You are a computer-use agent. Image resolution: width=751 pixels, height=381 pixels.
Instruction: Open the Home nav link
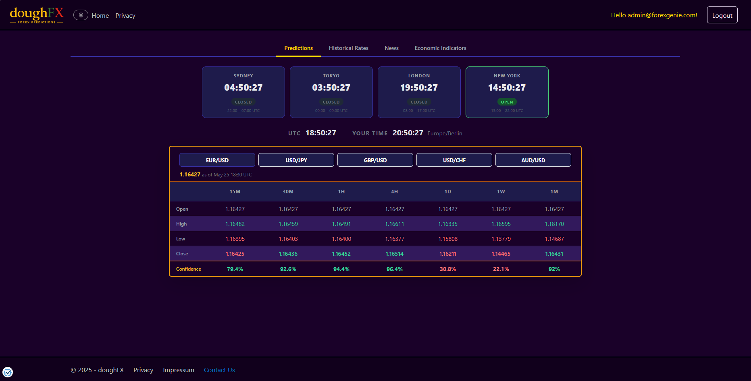(100, 16)
